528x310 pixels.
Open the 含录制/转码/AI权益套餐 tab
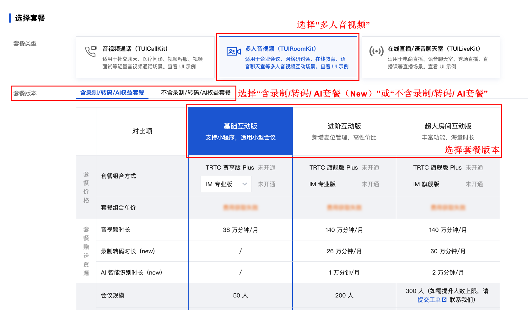112,93
